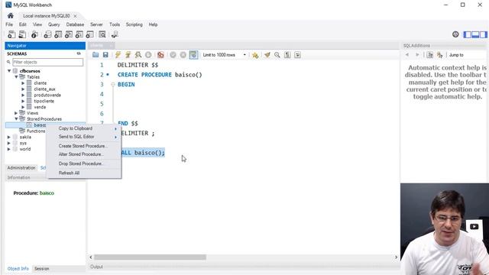Viewport: 489px width, 275px height.
Task: Close the Local instance MySQL80 tab
Action: click(75, 16)
